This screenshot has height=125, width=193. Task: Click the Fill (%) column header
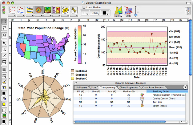[x=81, y=91]
